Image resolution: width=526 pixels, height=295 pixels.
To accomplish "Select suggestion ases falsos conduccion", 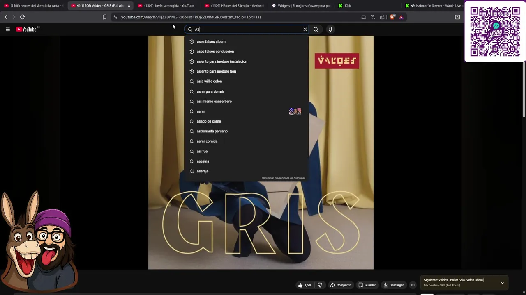I will (247, 51).
